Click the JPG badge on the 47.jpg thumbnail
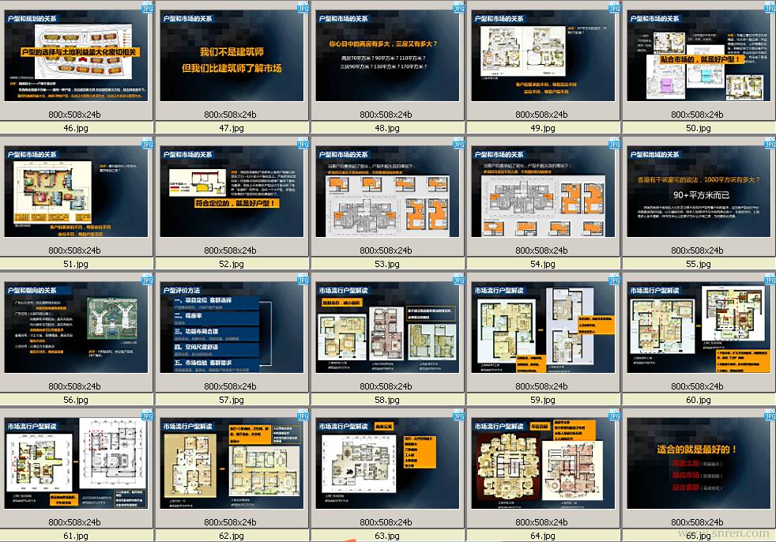The height and width of the screenshot is (542, 776). [x=303, y=9]
